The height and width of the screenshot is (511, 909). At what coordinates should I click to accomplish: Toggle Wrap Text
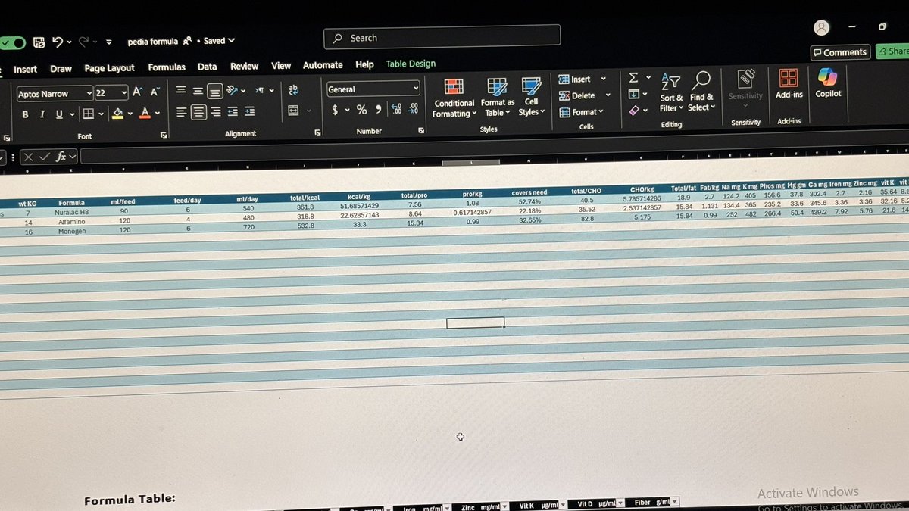pyautogui.click(x=294, y=89)
